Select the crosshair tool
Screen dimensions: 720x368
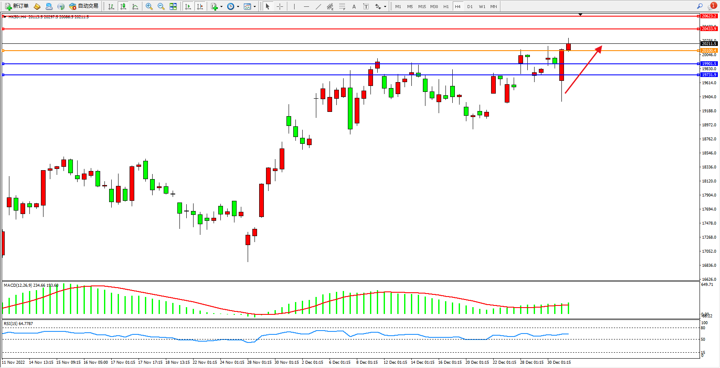(280, 6)
